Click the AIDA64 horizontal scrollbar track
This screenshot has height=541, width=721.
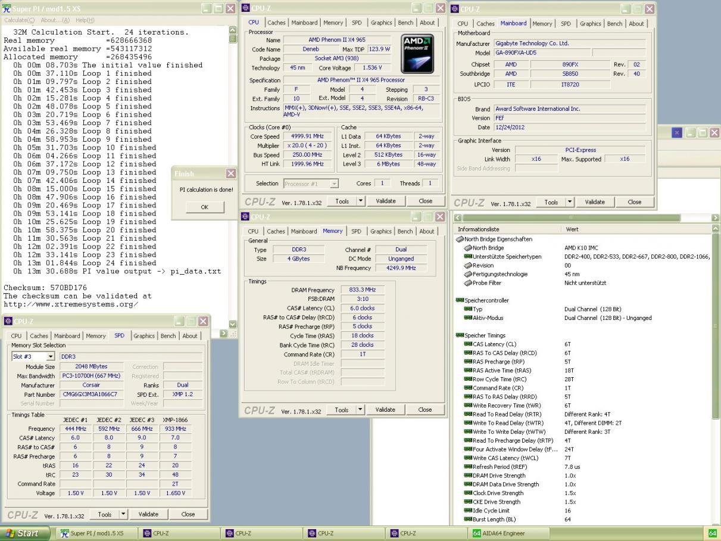coord(586,218)
